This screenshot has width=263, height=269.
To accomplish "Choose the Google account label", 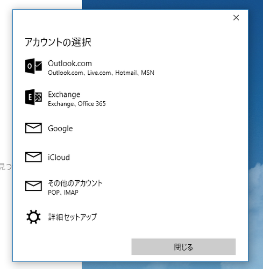I will 60,129.
